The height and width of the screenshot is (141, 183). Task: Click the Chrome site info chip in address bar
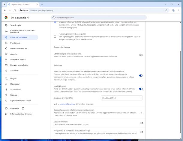point(24,10)
